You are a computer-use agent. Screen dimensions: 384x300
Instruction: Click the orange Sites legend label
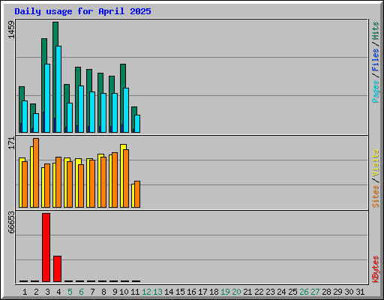[x=376, y=196]
